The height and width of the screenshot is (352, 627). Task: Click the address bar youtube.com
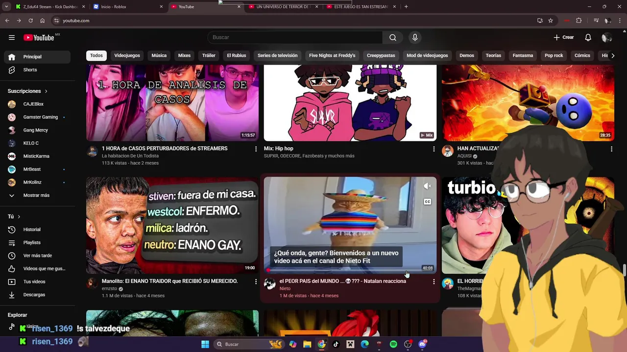[x=76, y=21]
